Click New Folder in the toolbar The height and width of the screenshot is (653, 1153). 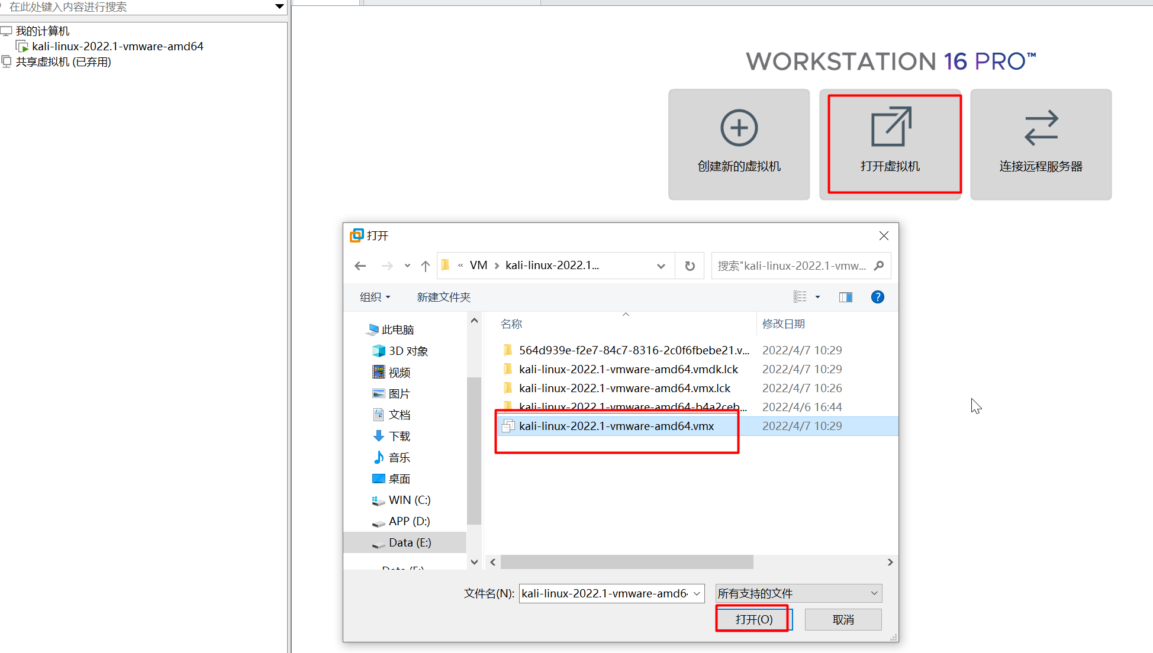(443, 297)
